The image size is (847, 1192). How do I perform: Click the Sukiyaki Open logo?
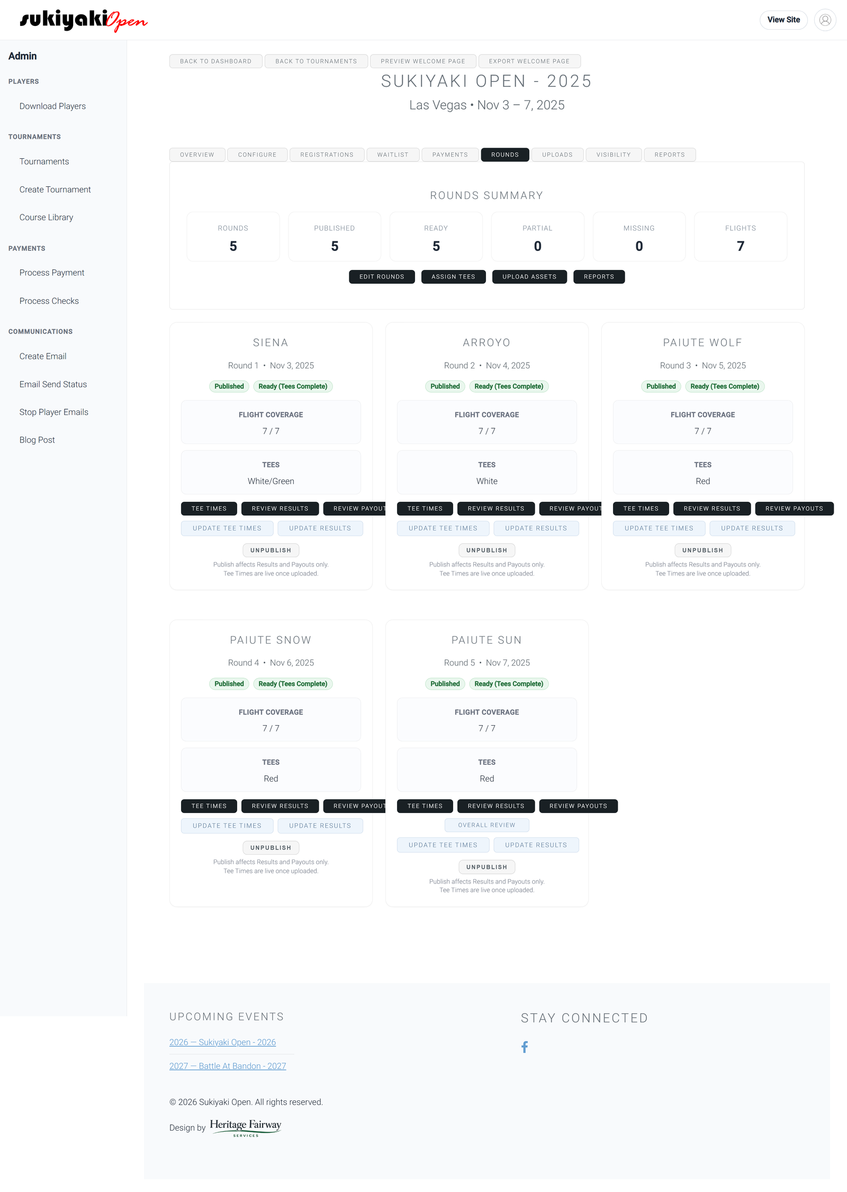tap(84, 20)
